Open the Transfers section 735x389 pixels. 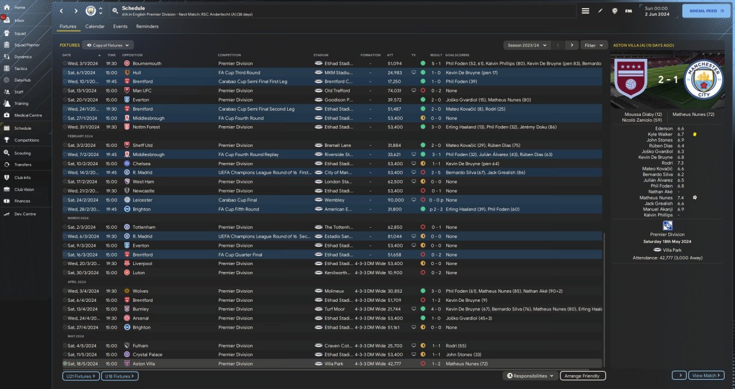pos(23,165)
